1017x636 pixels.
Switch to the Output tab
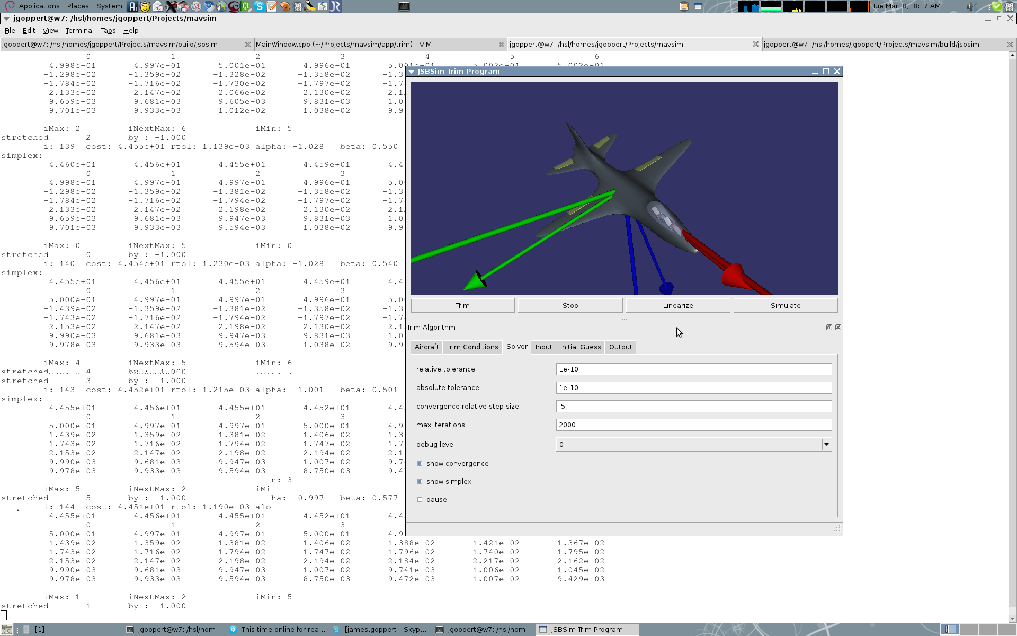pos(620,347)
